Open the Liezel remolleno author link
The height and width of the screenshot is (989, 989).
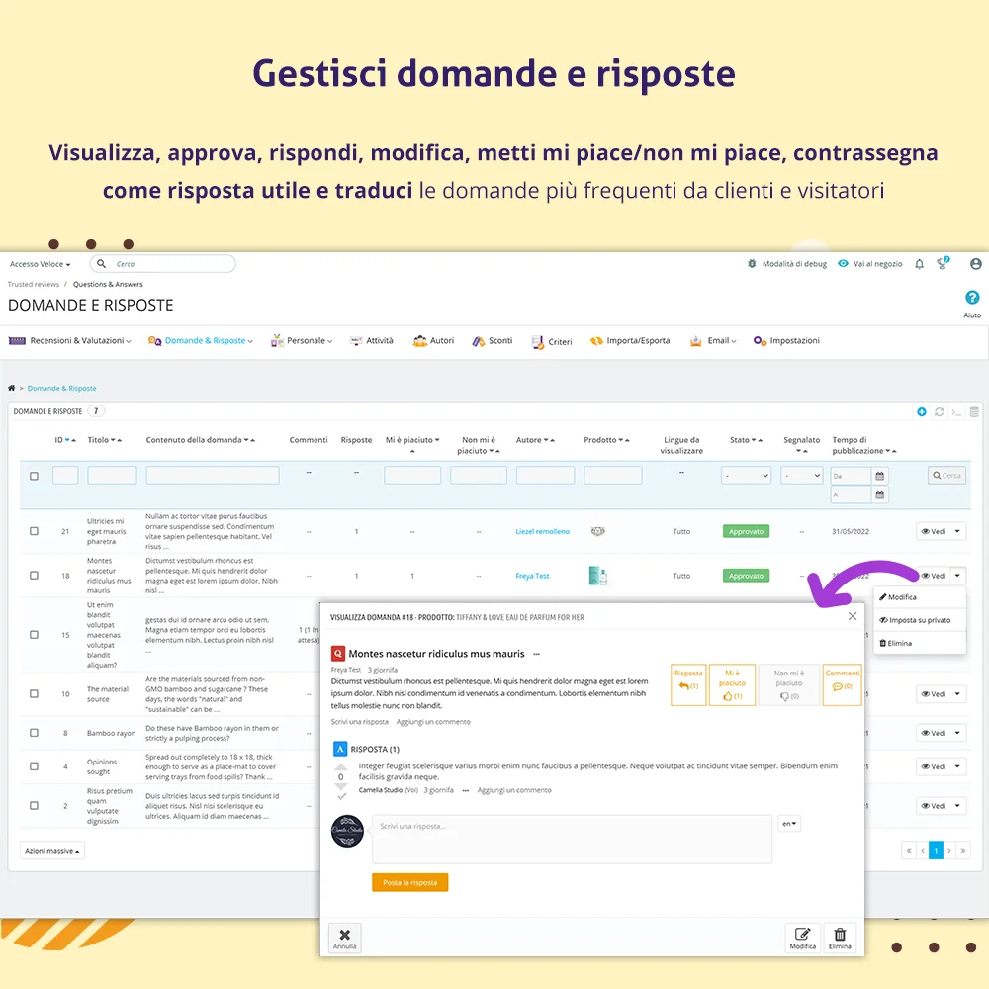point(542,531)
